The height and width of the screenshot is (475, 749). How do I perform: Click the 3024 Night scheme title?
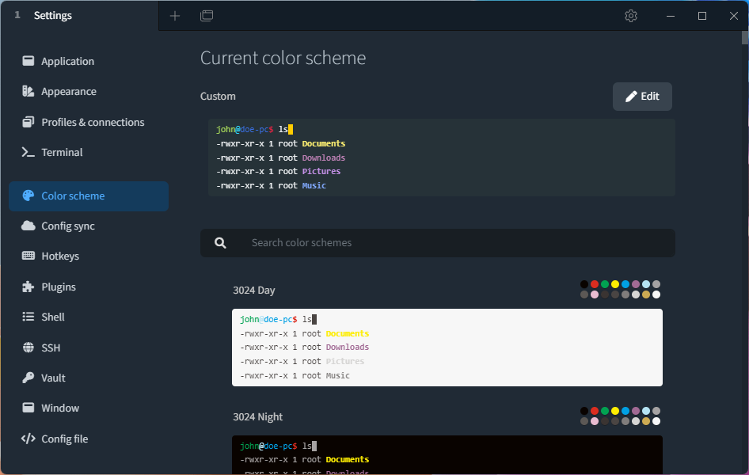pyautogui.click(x=258, y=416)
